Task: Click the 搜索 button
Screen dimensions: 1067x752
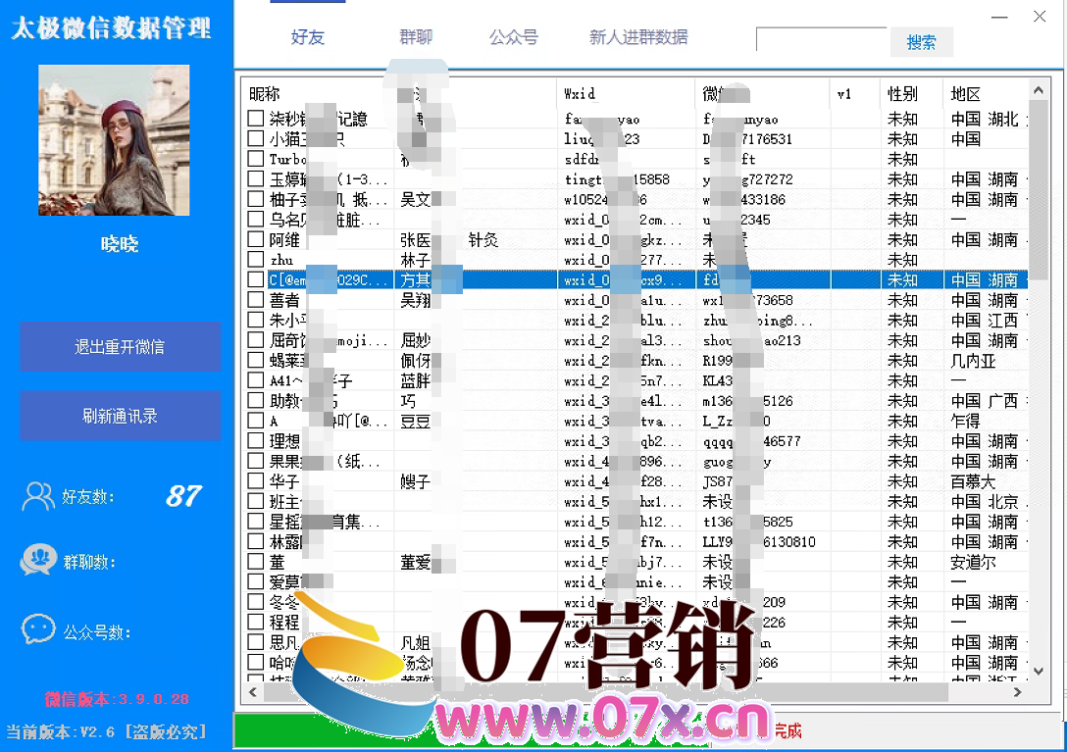Action: tap(922, 42)
